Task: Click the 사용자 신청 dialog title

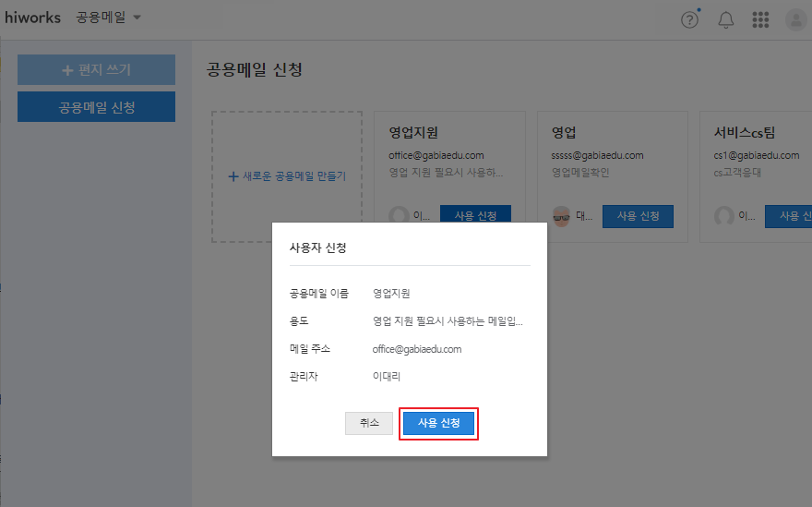Action: (x=317, y=247)
